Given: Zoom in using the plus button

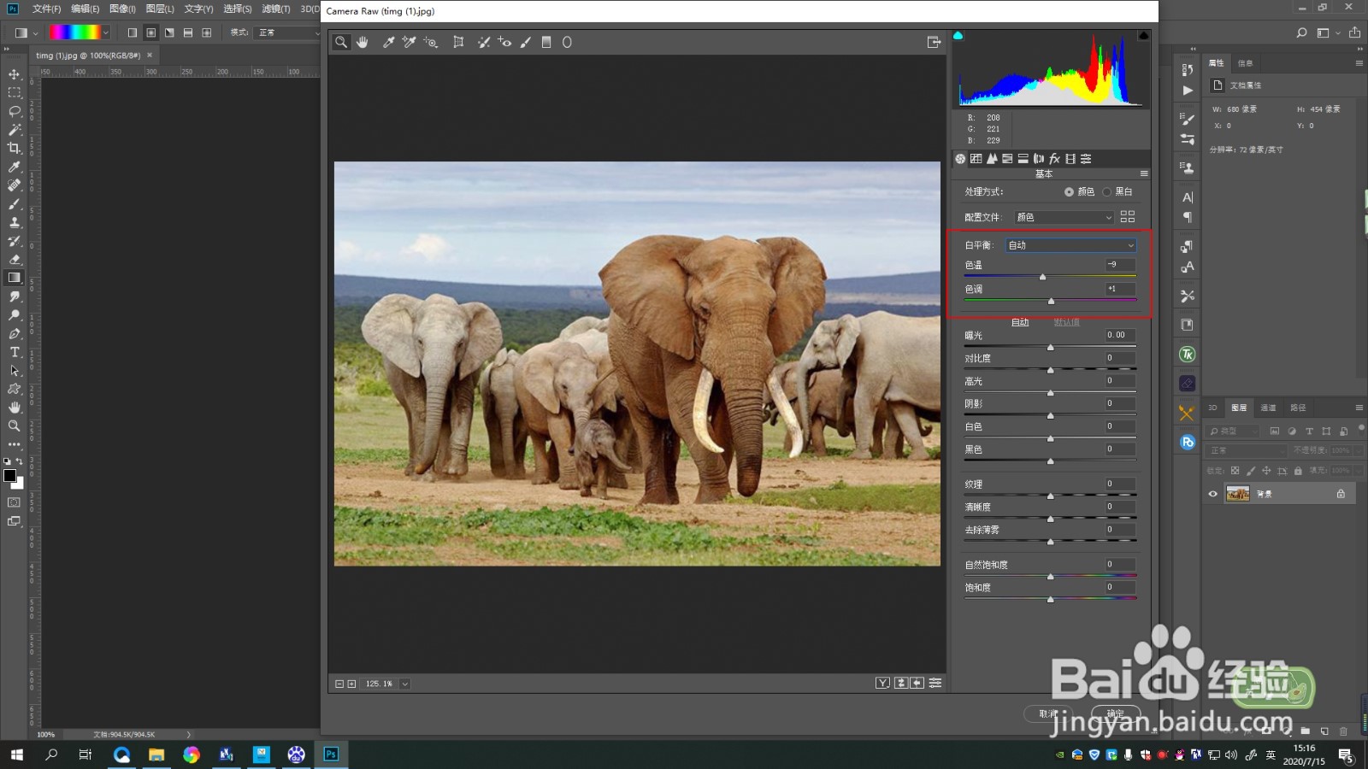Looking at the screenshot, I should [x=351, y=684].
